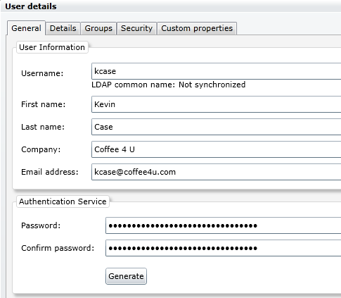Switch to the General tab

[x=26, y=28]
